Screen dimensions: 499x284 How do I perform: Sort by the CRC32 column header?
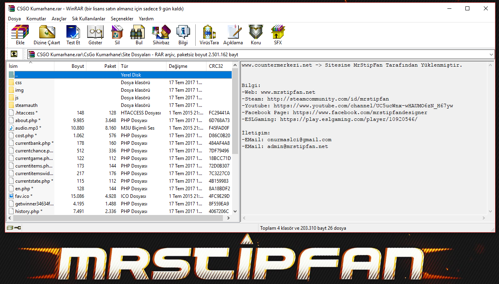point(219,66)
